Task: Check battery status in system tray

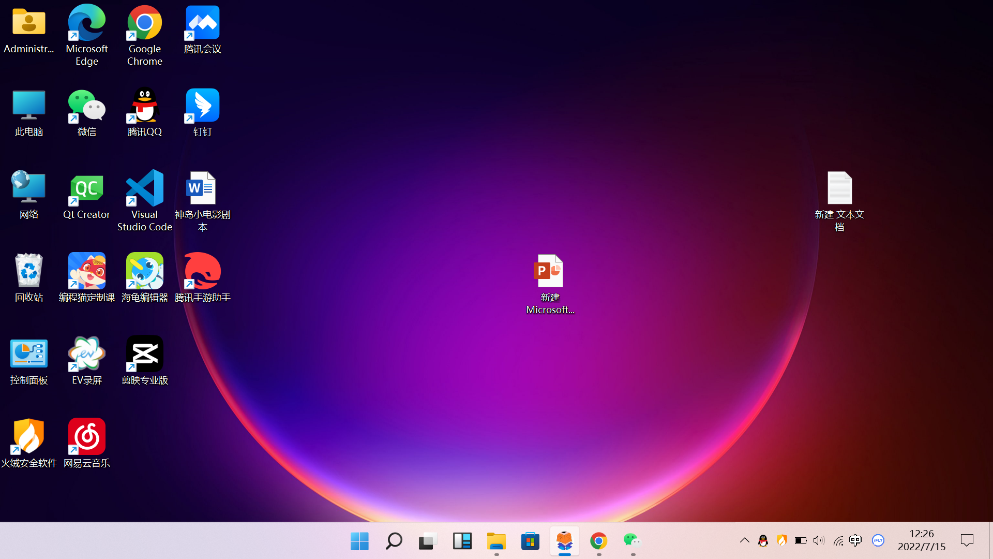Action: pyautogui.click(x=801, y=541)
